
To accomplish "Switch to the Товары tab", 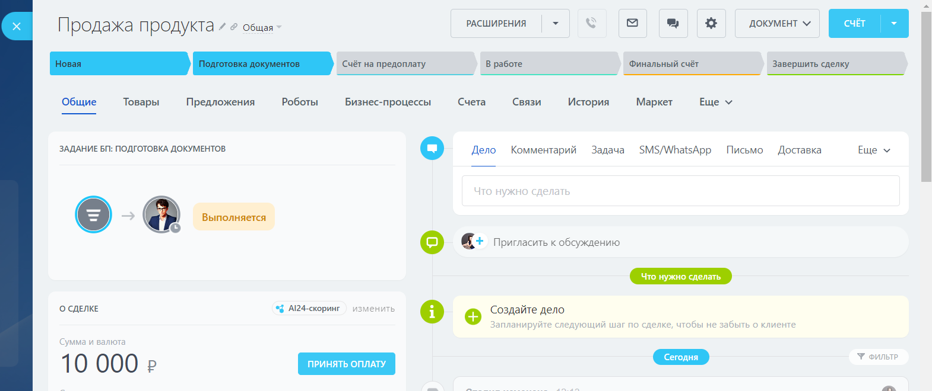I will pyautogui.click(x=141, y=102).
